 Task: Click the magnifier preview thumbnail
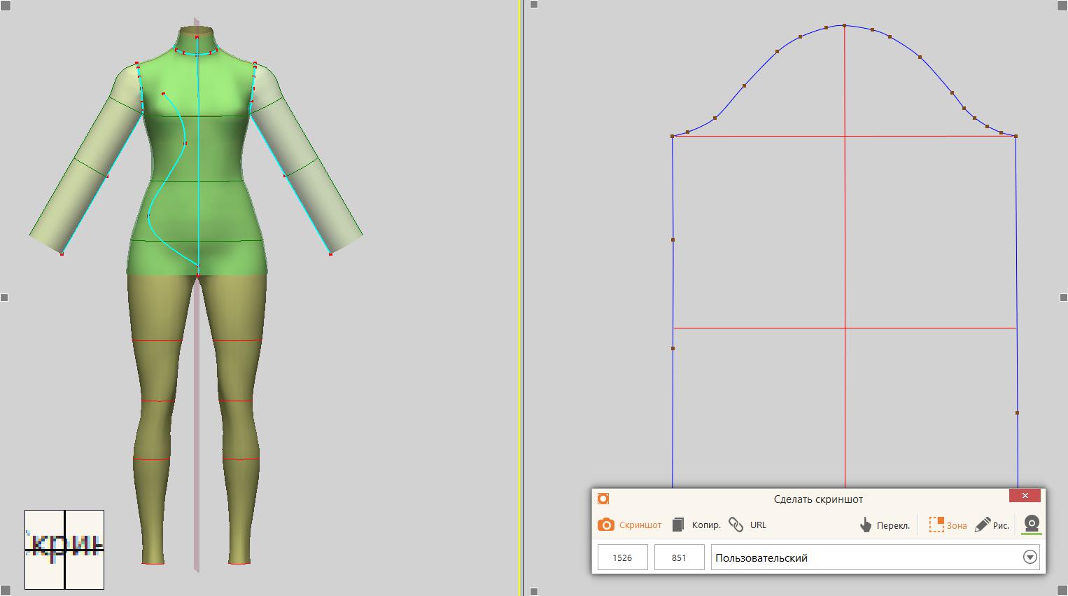pos(64,550)
